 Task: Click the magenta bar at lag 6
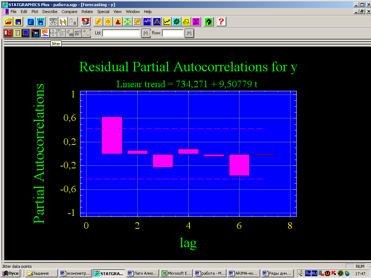tap(239, 165)
